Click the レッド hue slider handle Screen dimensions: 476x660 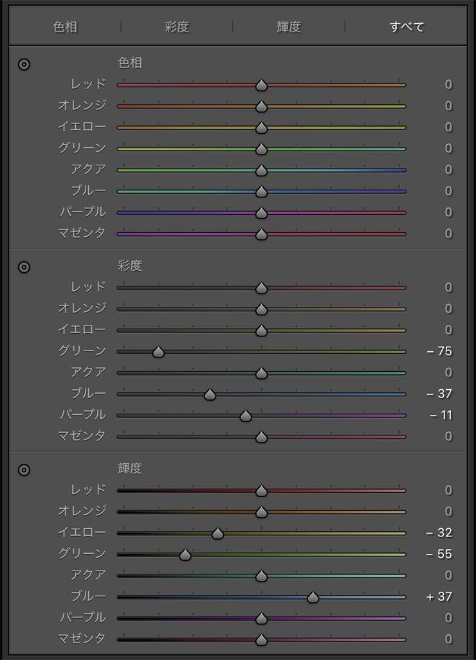click(261, 86)
